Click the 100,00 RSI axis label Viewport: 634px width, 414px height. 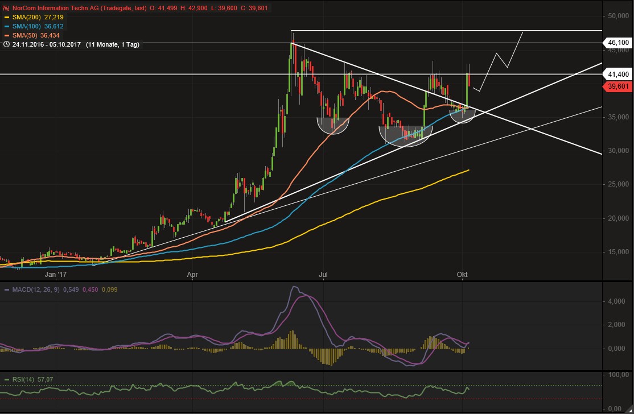pyautogui.click(x=618, y=375)
